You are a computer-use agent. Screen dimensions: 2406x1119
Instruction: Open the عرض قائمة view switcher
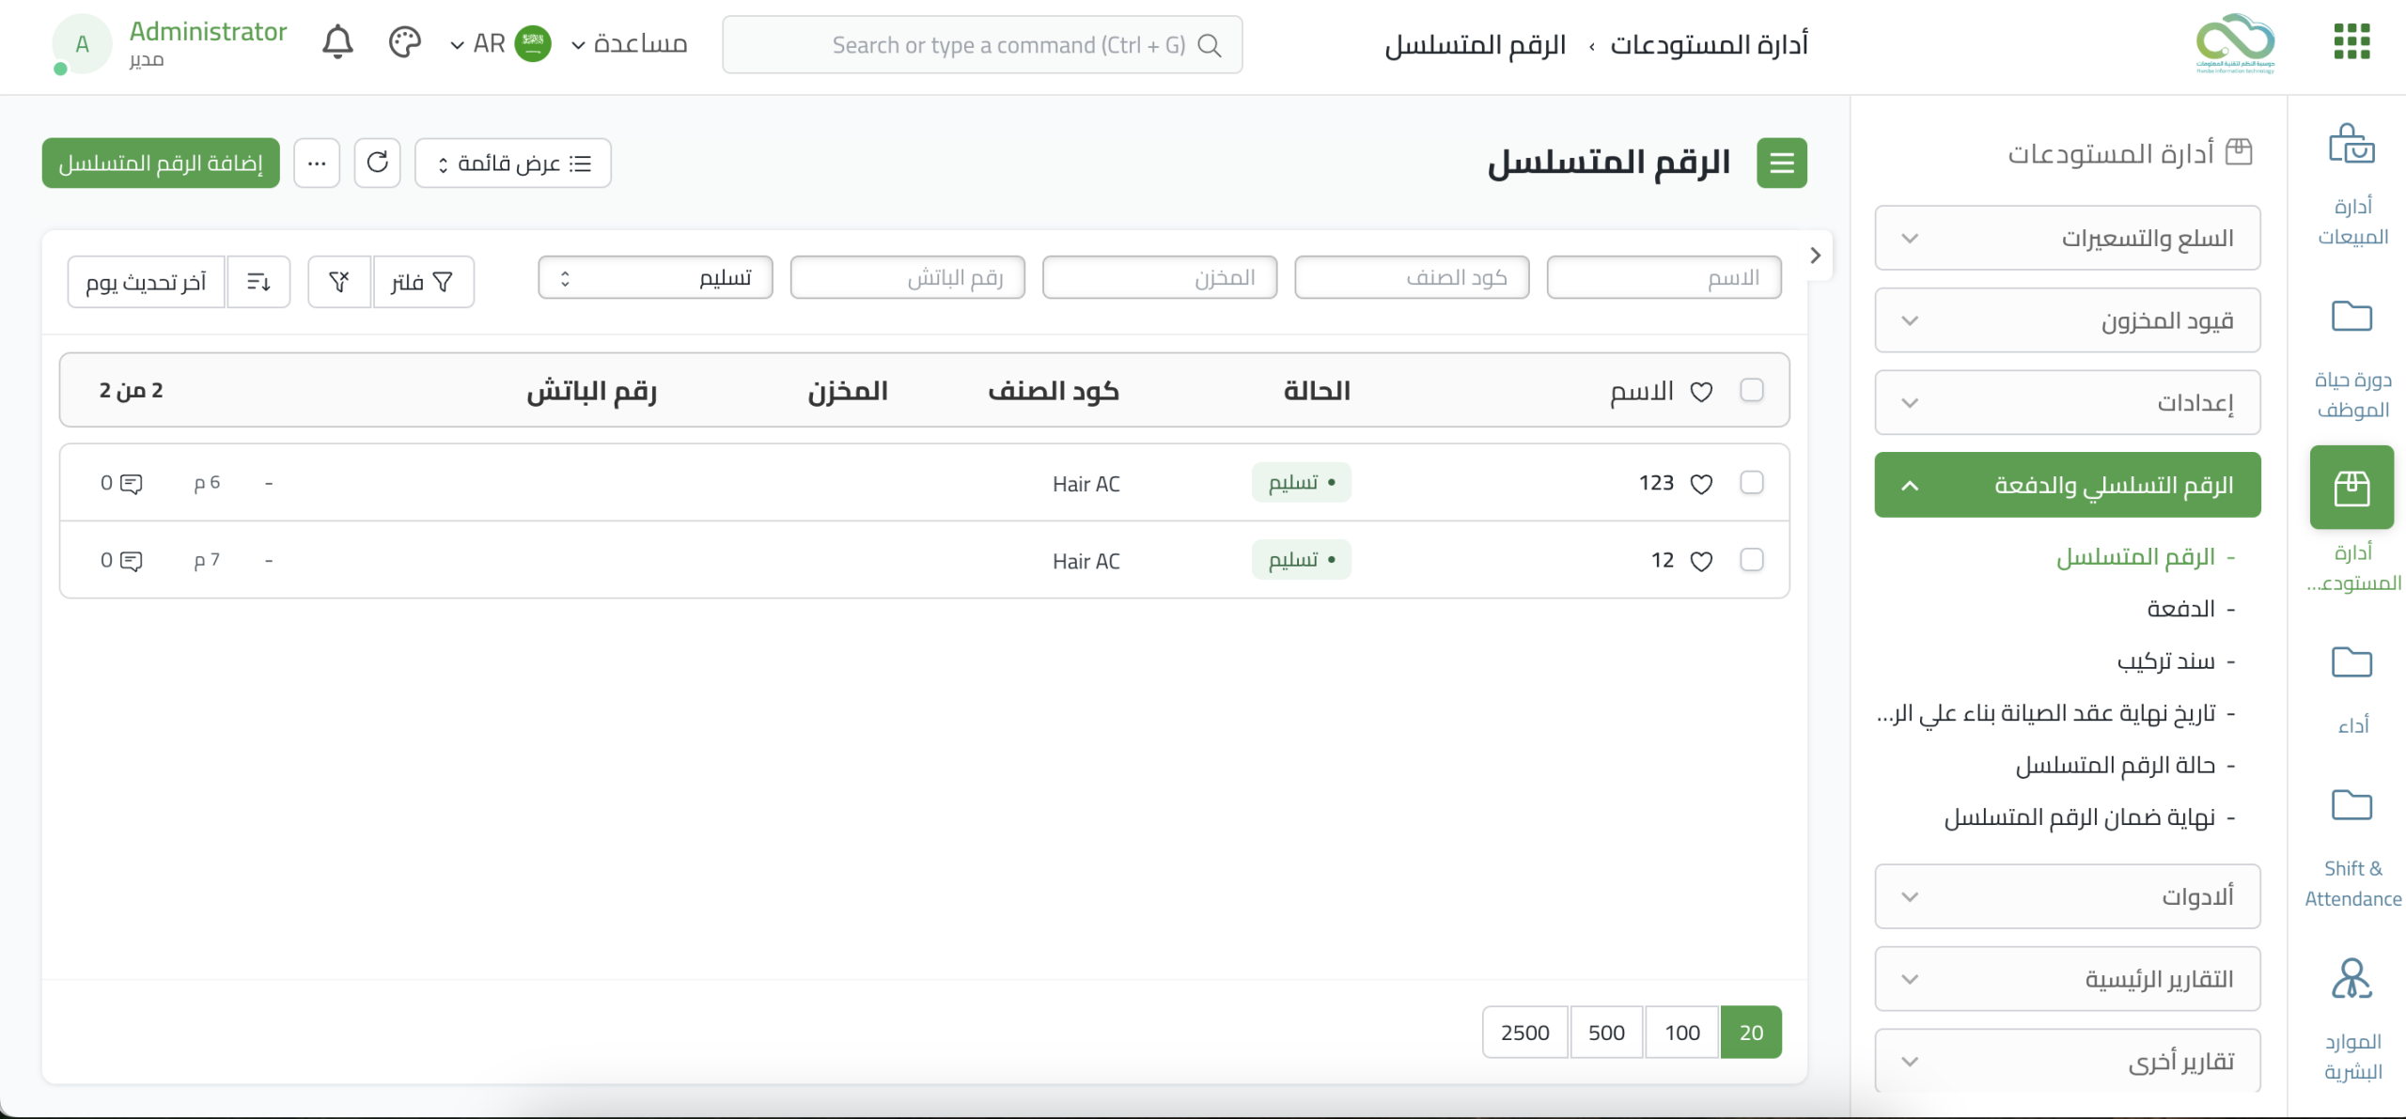pyautogui.click(x=513, y=163)
